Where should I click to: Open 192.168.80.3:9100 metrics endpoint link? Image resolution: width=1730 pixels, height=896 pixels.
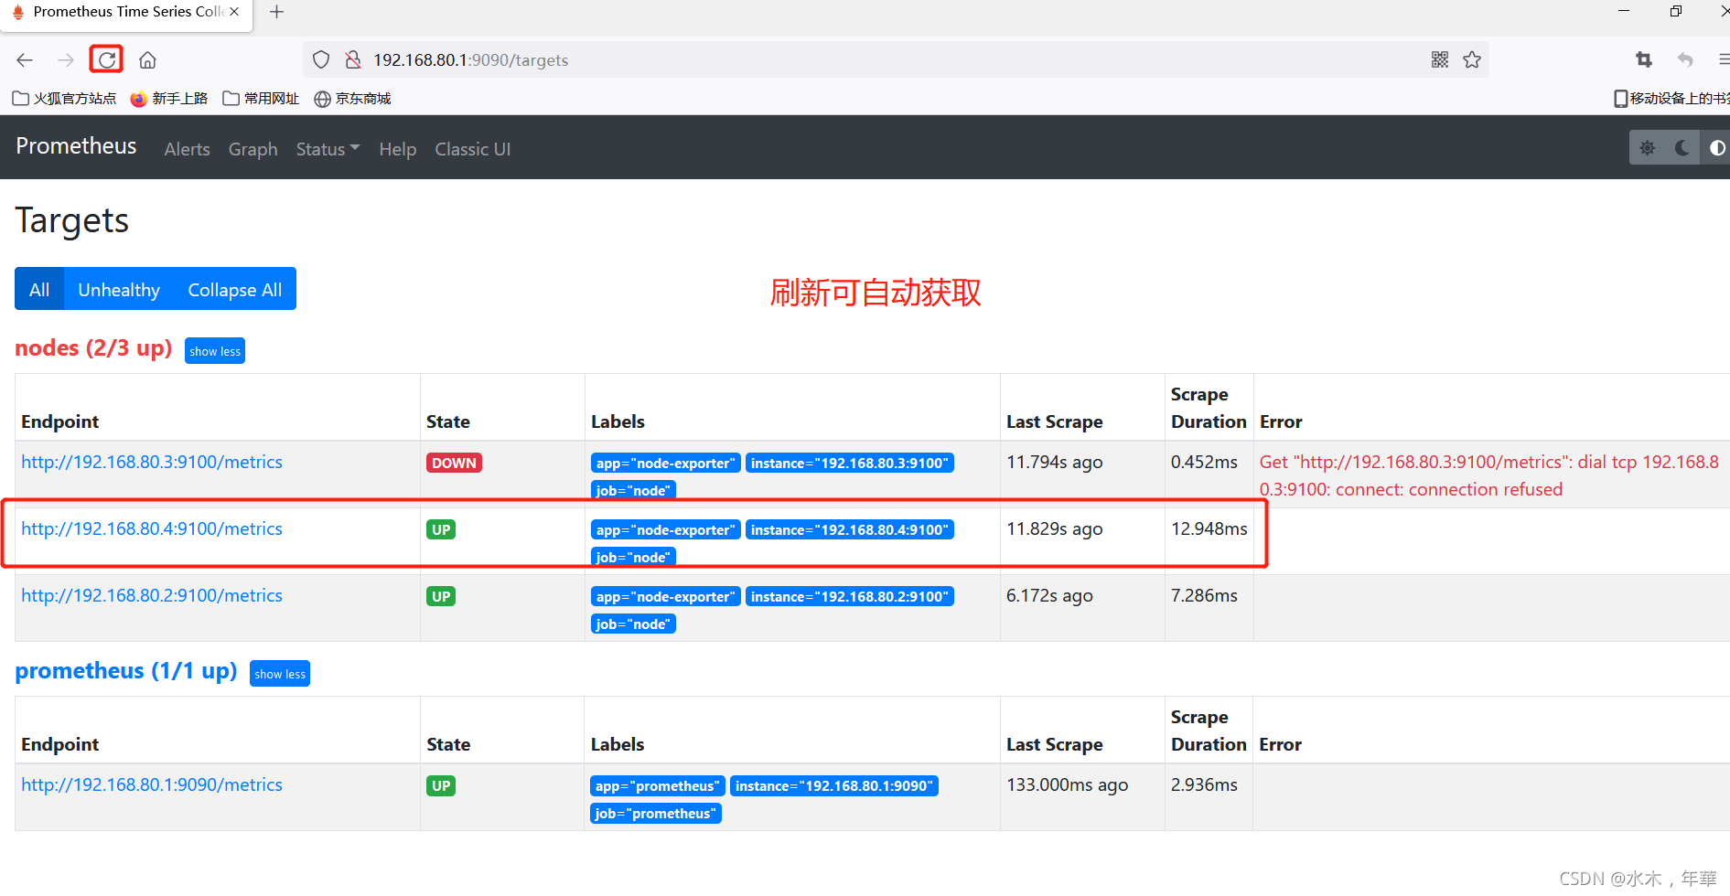click(x=152, y=463)
